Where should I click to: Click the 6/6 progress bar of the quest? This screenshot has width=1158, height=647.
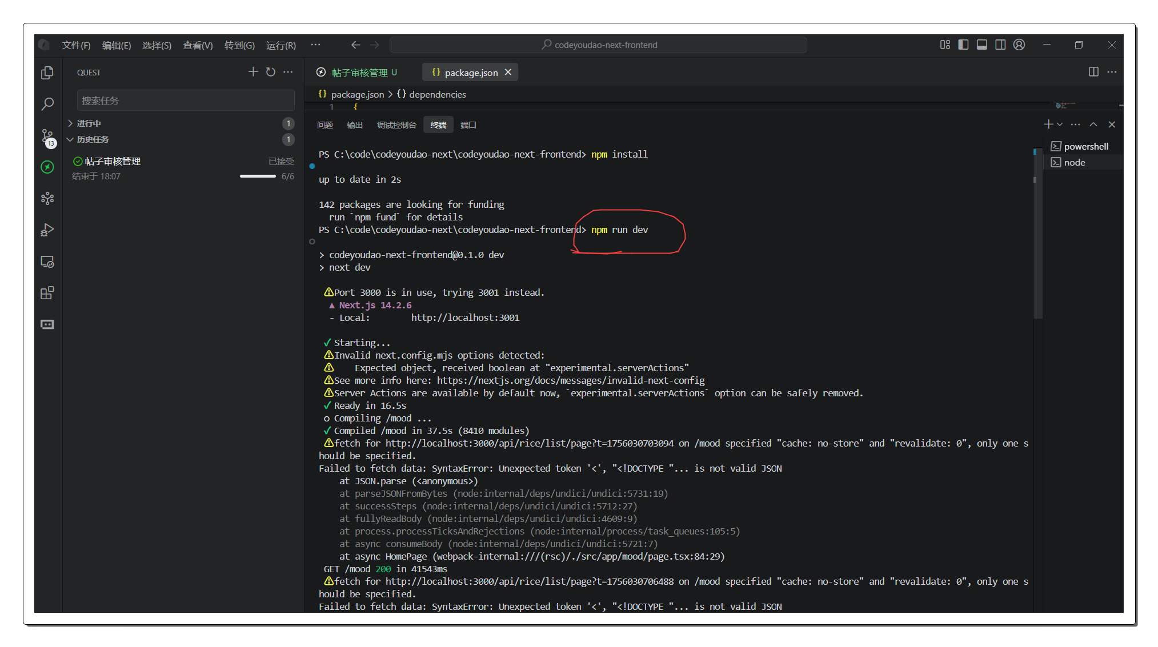[258, 176]
